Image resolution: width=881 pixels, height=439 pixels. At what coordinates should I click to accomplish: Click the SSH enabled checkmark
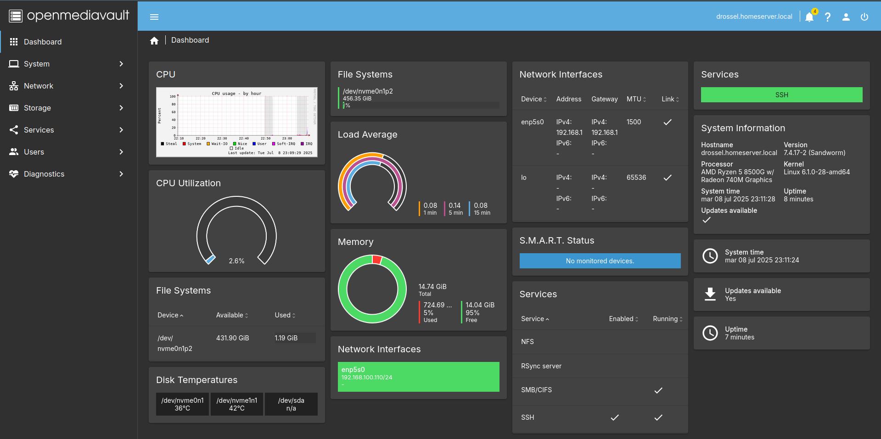614,417
